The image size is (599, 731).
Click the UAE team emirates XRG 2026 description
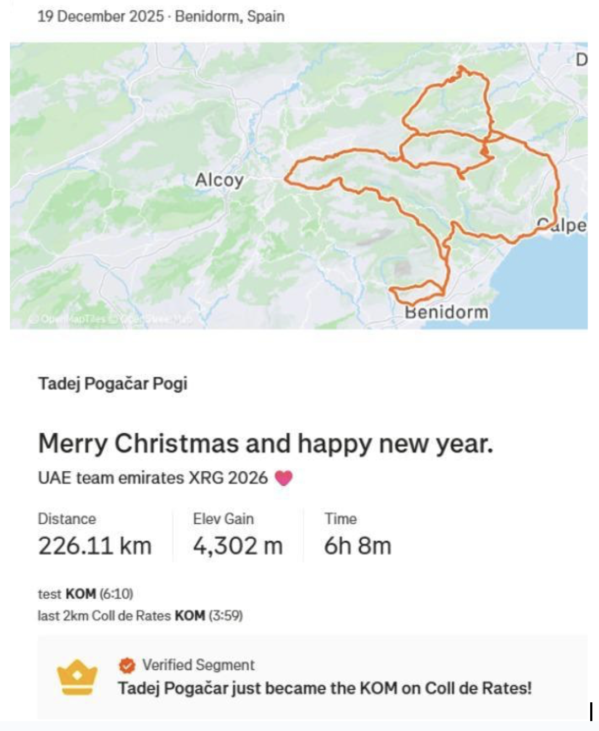click(x=153, y=477)
